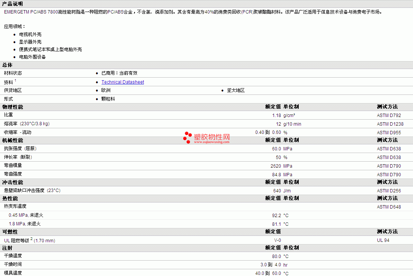Select the 0.40 到 0.60 shrinkage value
The height and width of the screenshot is (276, 413).
pyautogui.click(x=268, y=132)
